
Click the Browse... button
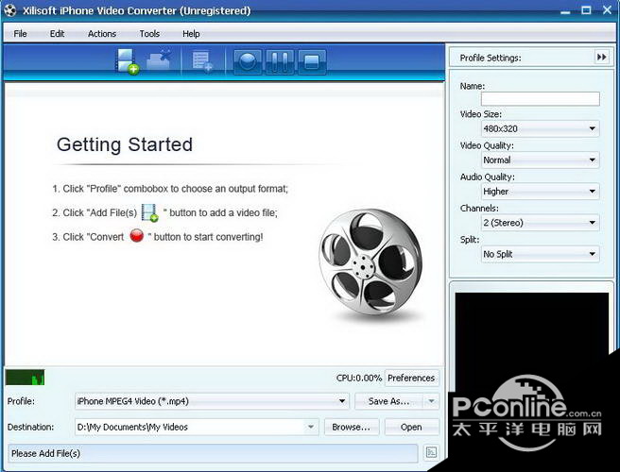(x=352, y=427)
